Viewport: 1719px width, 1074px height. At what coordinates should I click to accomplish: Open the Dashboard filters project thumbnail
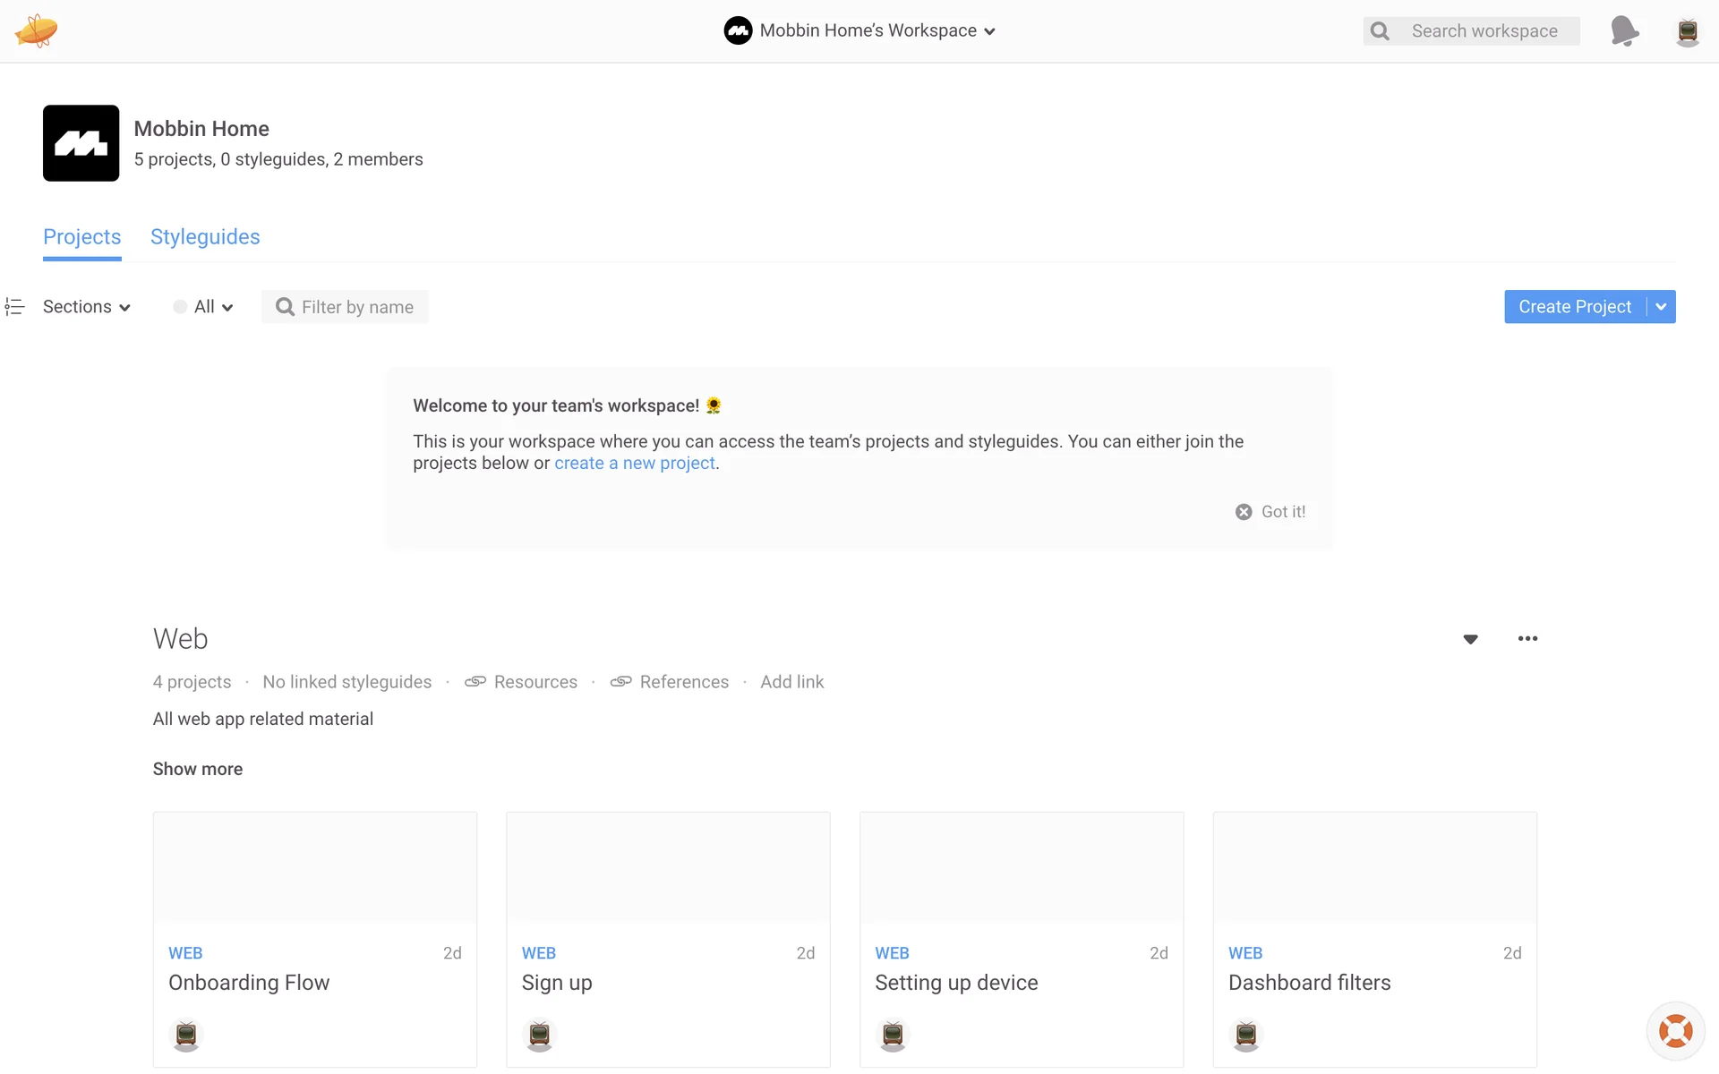pyautogui.click(x=1374, y=867)
